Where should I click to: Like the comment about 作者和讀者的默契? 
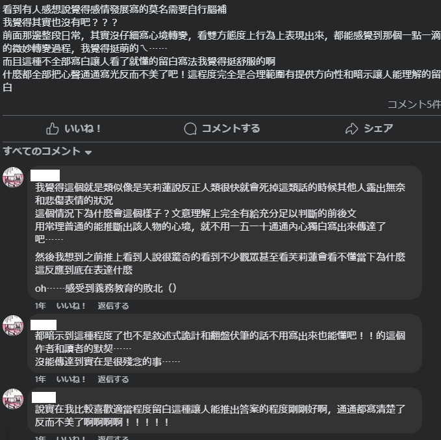71,379
